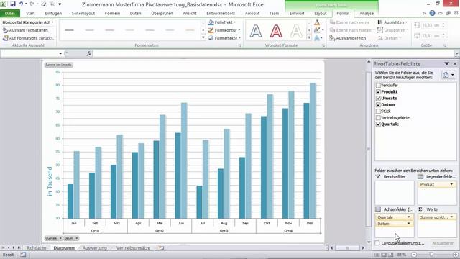Click the text fill A icon
Image resolution: width=460 pixels, height=259 pixels.
pyautogui.click(x=317, y=22)
